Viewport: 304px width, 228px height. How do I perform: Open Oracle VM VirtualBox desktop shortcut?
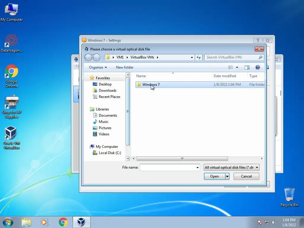(x=12, y=138)
